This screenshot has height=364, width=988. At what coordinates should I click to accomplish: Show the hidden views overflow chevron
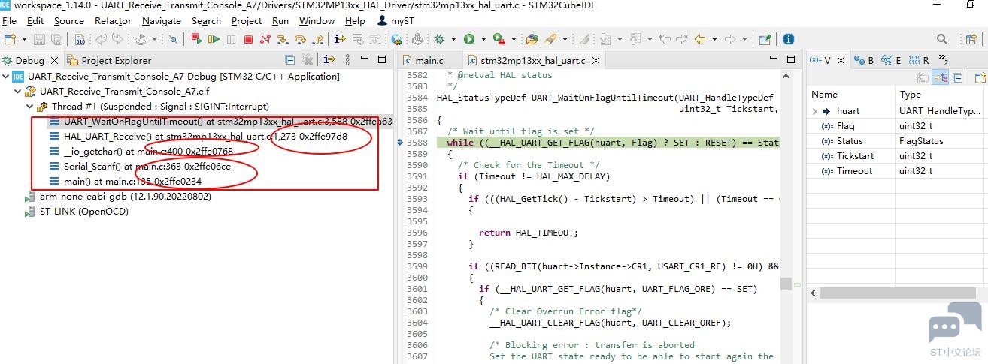click(943, 59)
